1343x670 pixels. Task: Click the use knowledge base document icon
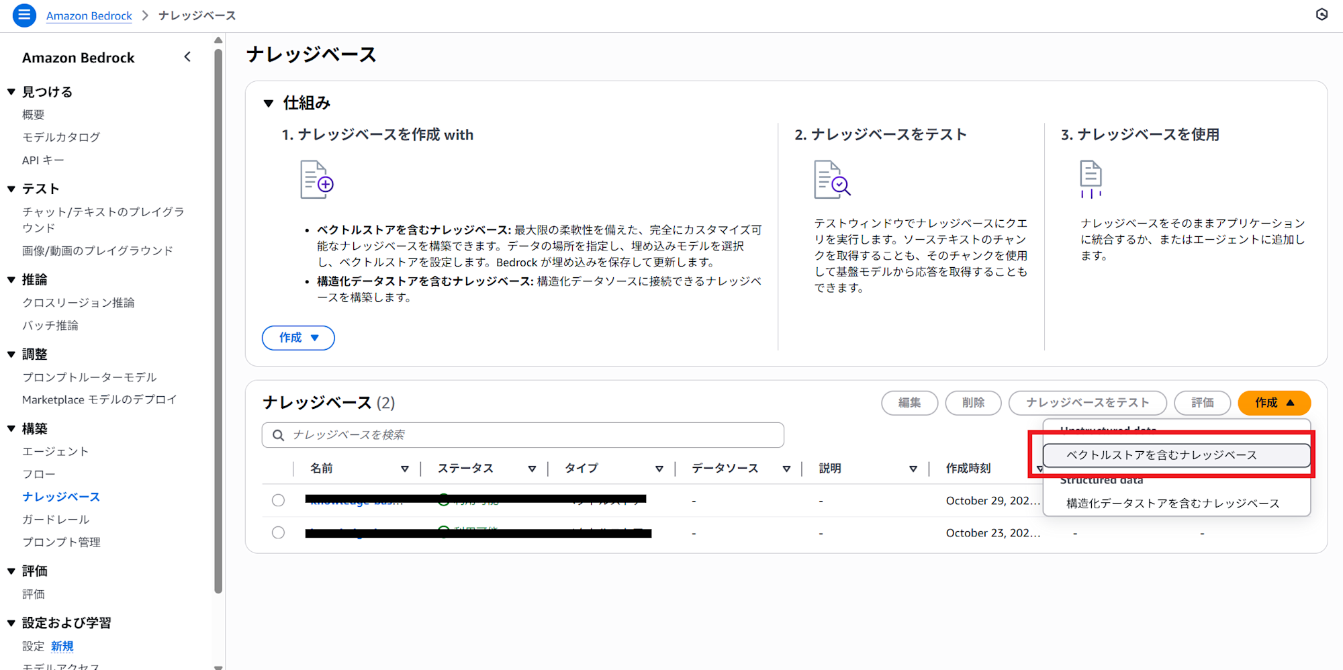[1091, 179]
